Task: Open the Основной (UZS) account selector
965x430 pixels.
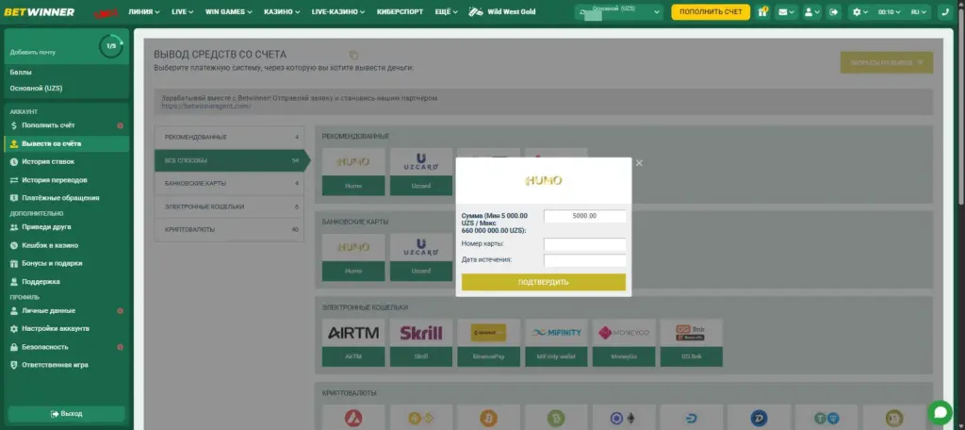Action: (619, 11)
